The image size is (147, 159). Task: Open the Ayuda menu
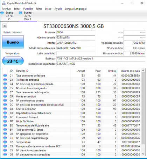point(58,9)
